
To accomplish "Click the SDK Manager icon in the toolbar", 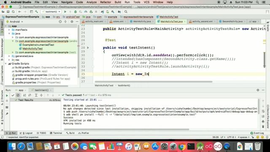I will (113, 12).
